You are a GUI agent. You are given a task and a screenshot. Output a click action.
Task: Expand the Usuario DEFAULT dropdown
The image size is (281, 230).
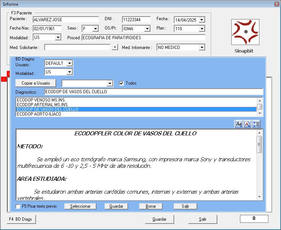(69, 63)
